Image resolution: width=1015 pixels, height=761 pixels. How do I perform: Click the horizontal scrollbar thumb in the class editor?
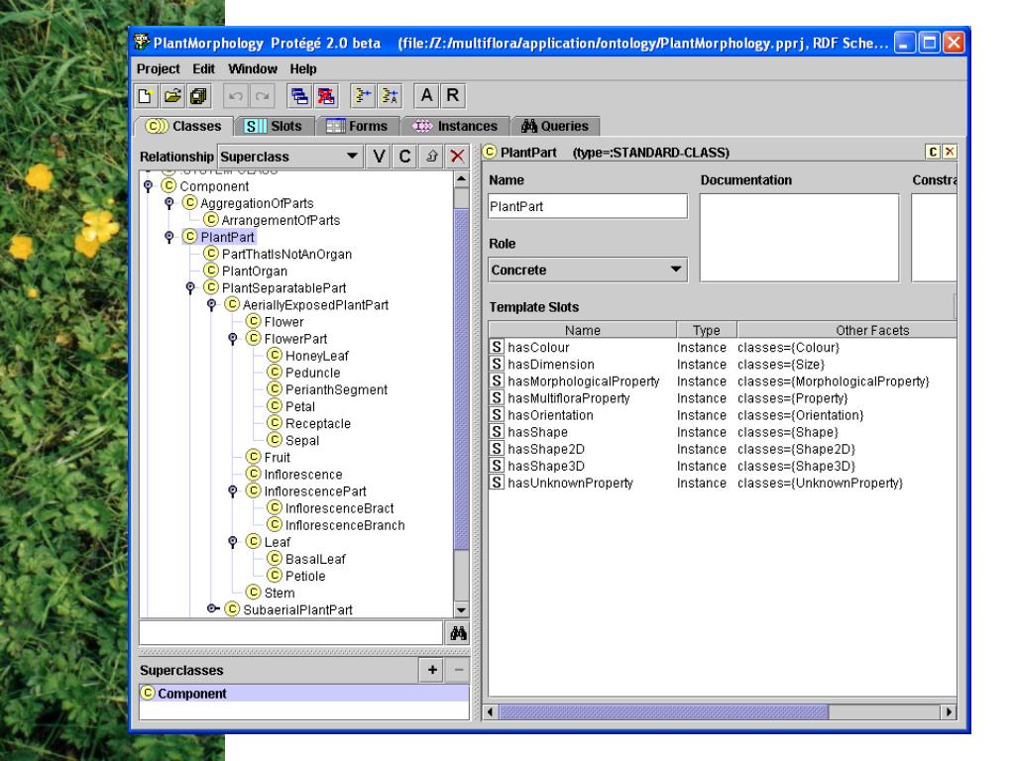tap(663, 711)
